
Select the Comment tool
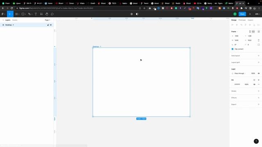(52, 14)
